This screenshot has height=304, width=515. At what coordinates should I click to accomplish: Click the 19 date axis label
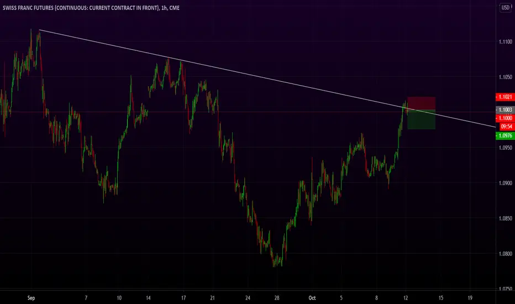pos(470,298)
